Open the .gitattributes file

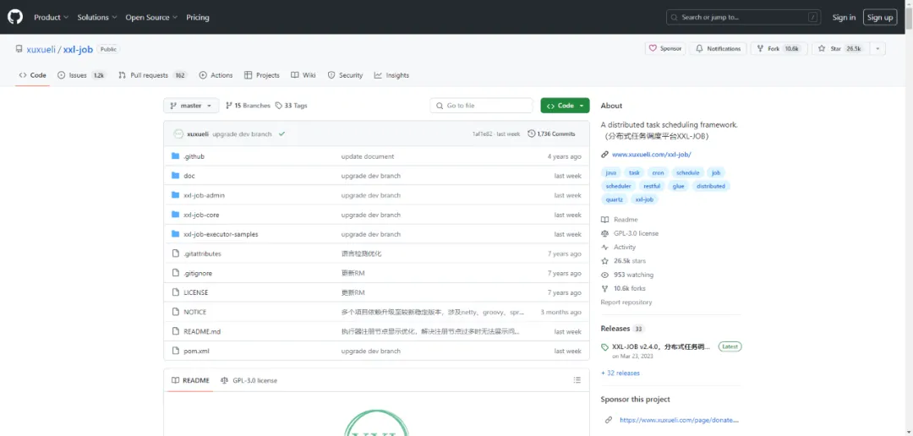tap(202, 253)
